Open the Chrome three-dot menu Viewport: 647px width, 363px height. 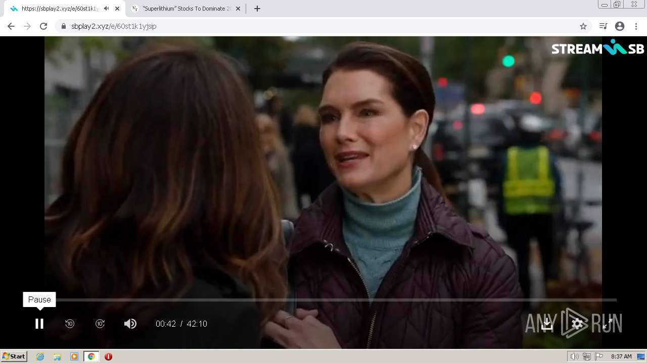(x=636, y=26)
